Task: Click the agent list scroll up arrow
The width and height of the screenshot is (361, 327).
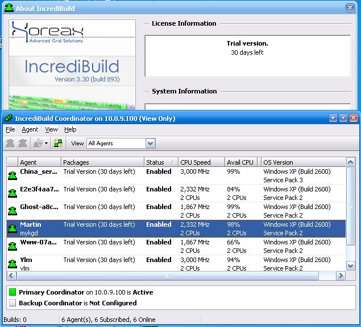Action: 350,162
